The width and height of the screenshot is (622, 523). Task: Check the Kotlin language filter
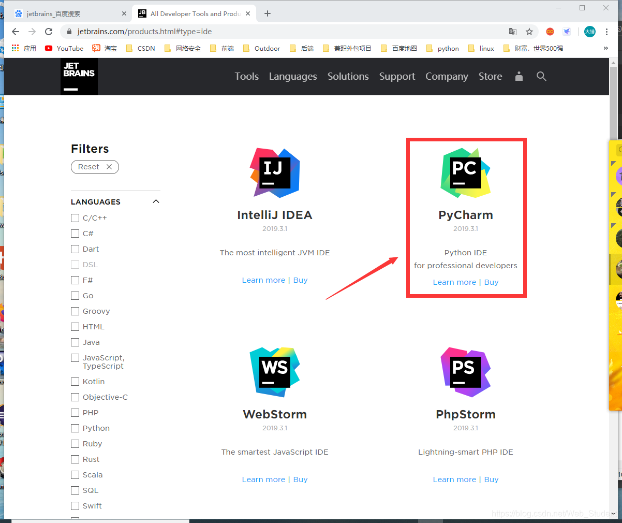tap(75, 382)
